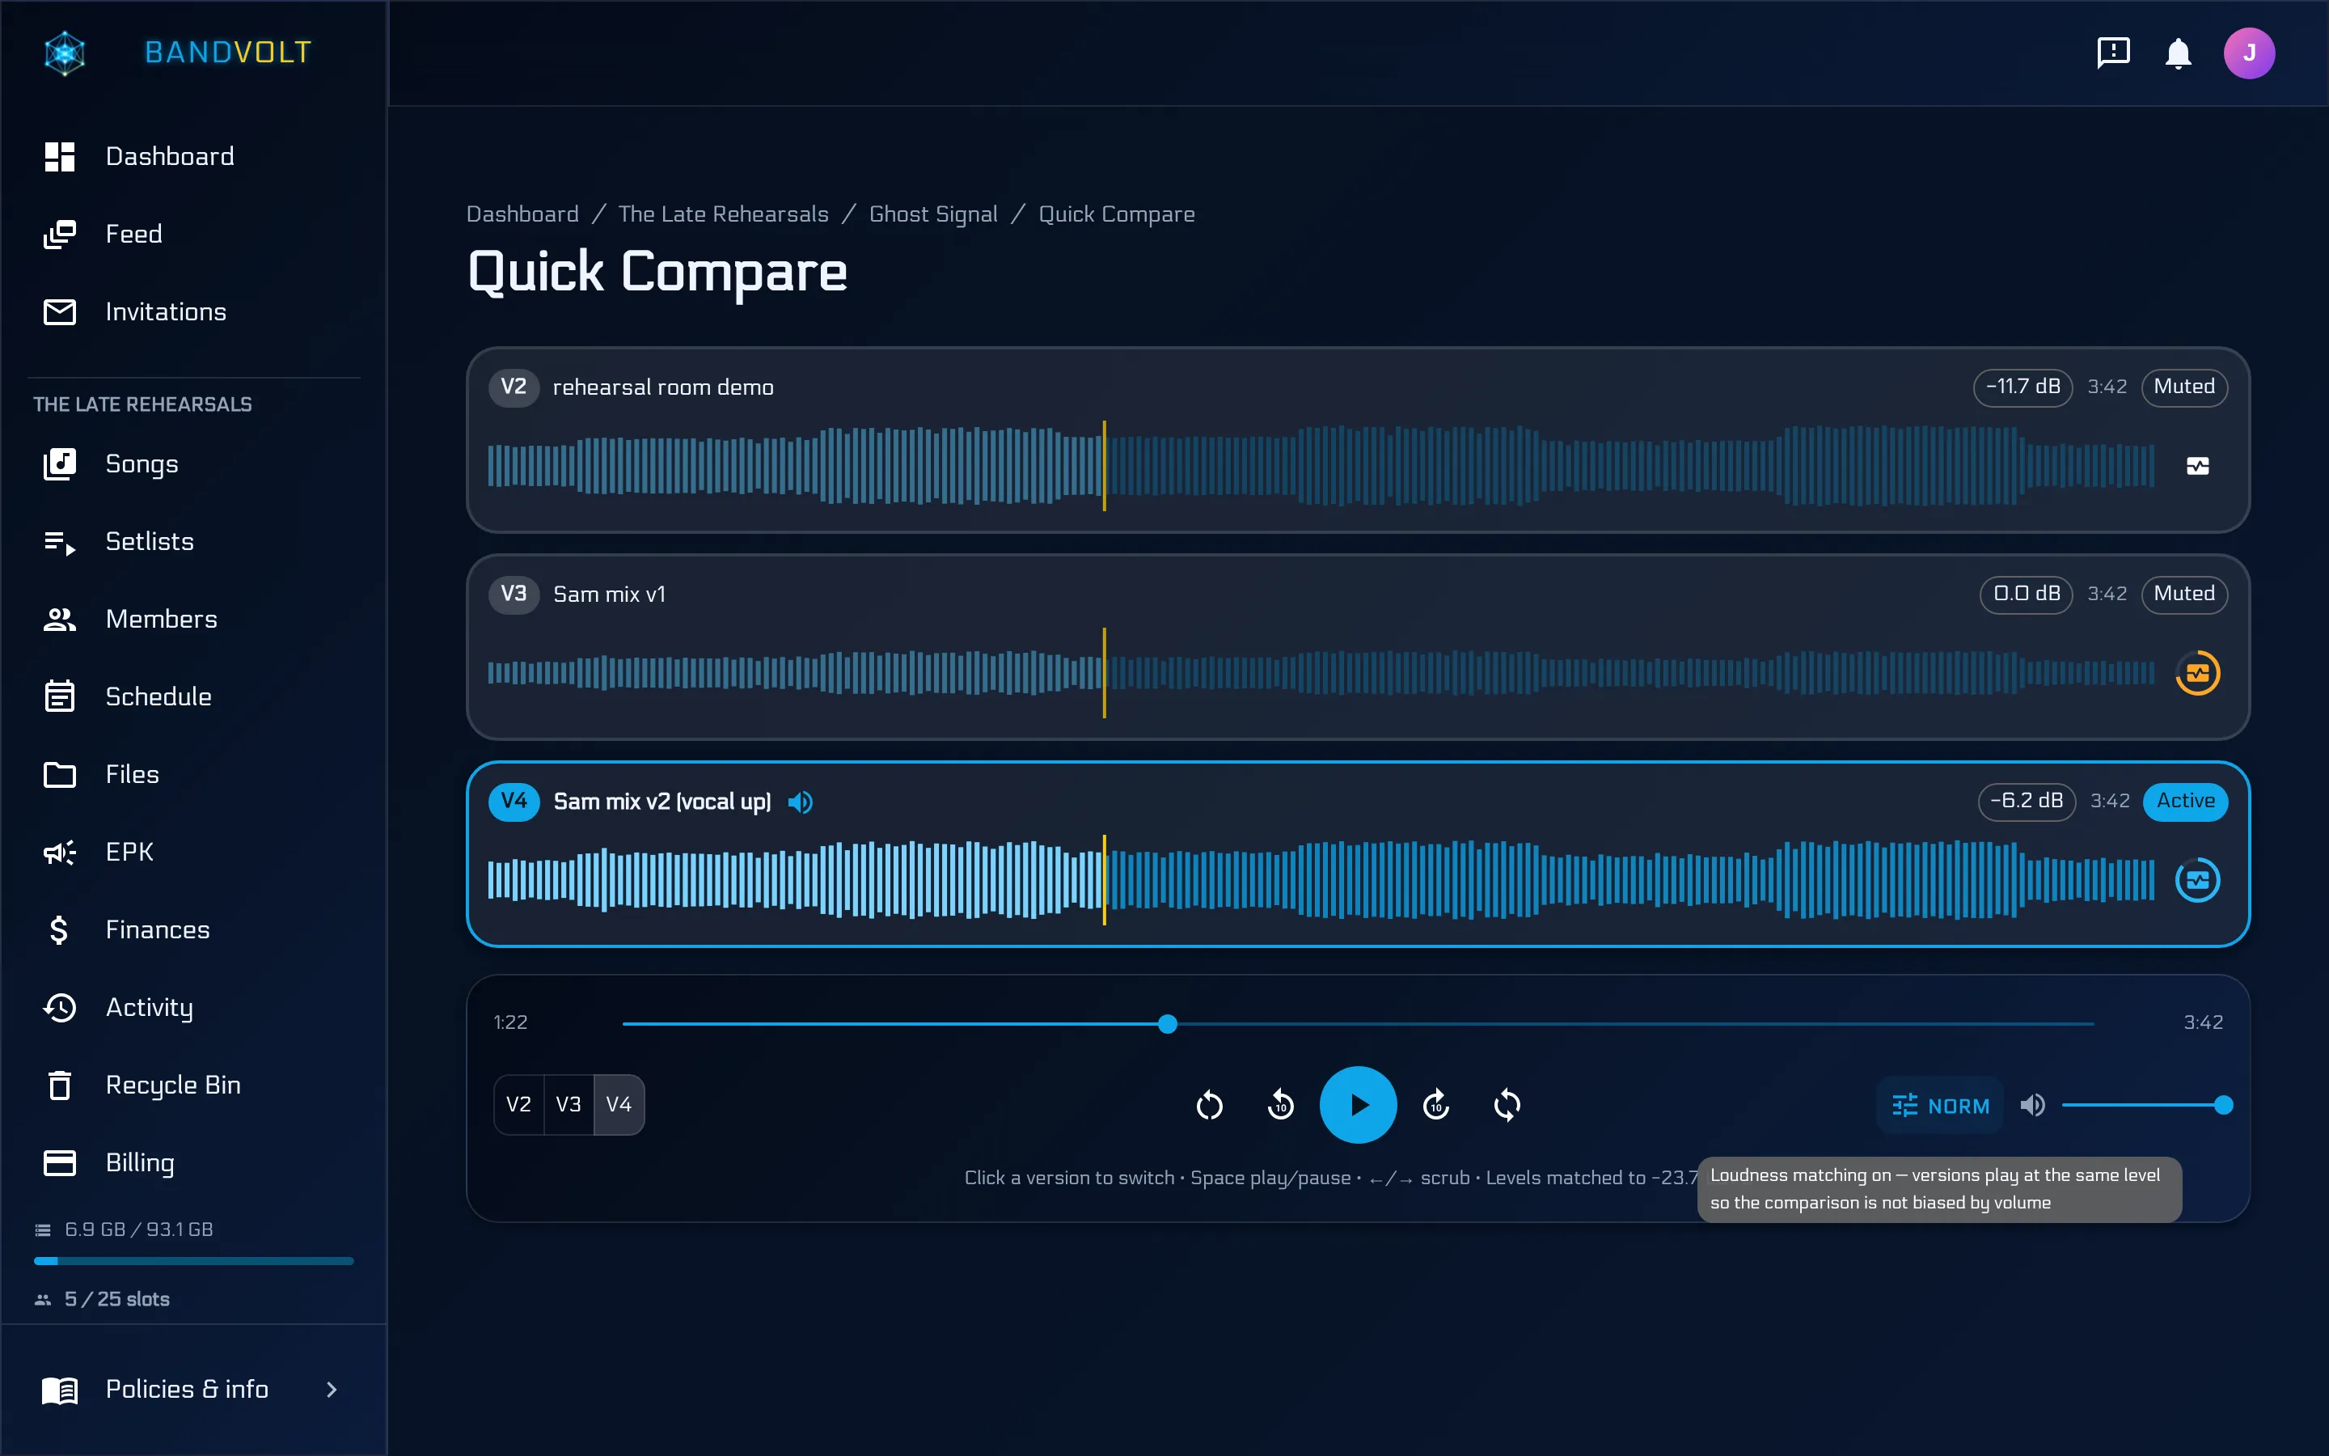
Task: Click the playback scrubber handle
Action: (1168, 1023)
